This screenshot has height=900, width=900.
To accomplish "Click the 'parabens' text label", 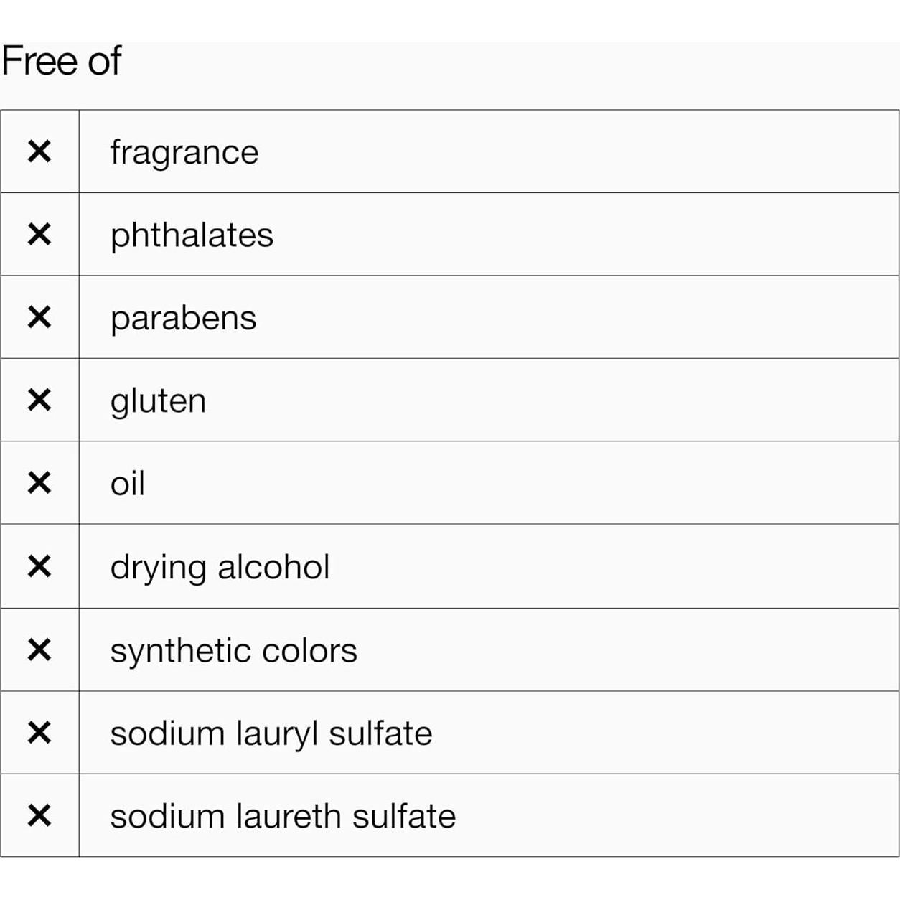I will pyautogui.click(x=183, y=318).
